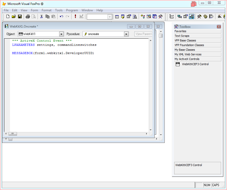
Task: Click the New file icon
Action: point(8,16)
